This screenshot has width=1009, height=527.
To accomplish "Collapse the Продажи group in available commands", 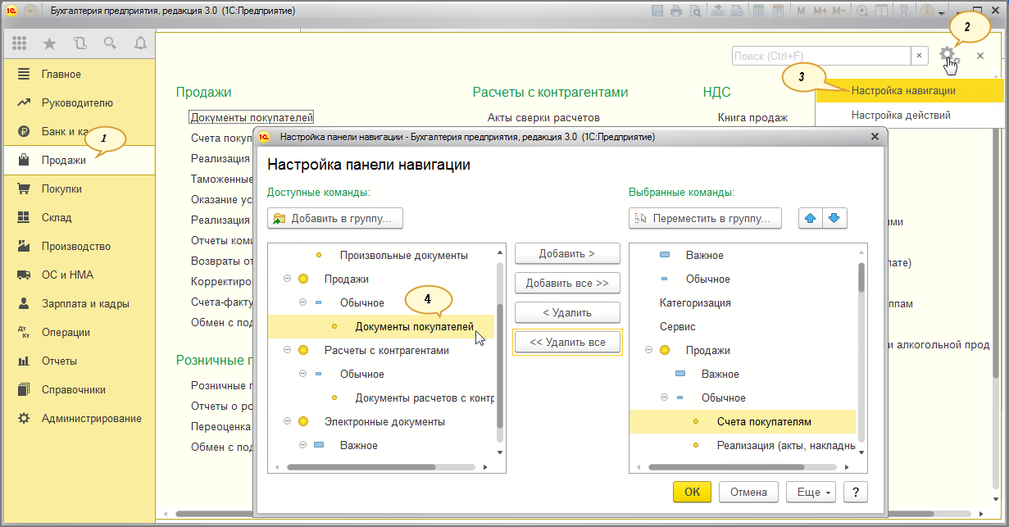I will click(x=287, y=279).
